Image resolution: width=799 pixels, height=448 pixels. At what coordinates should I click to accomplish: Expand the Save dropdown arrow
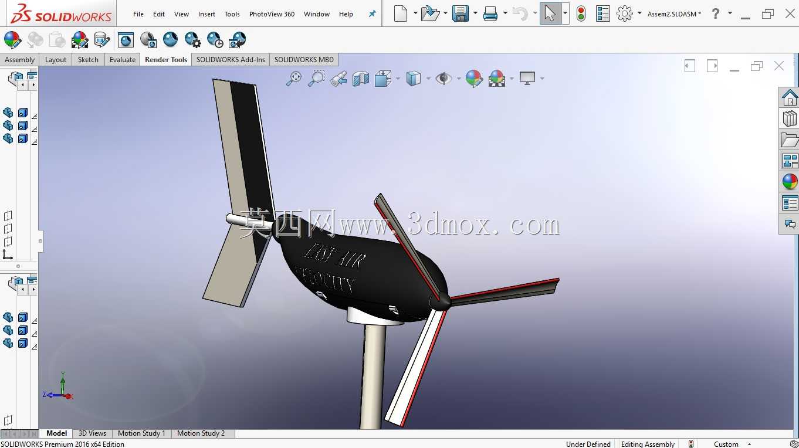pyautogui.click(x=475, y=13)
